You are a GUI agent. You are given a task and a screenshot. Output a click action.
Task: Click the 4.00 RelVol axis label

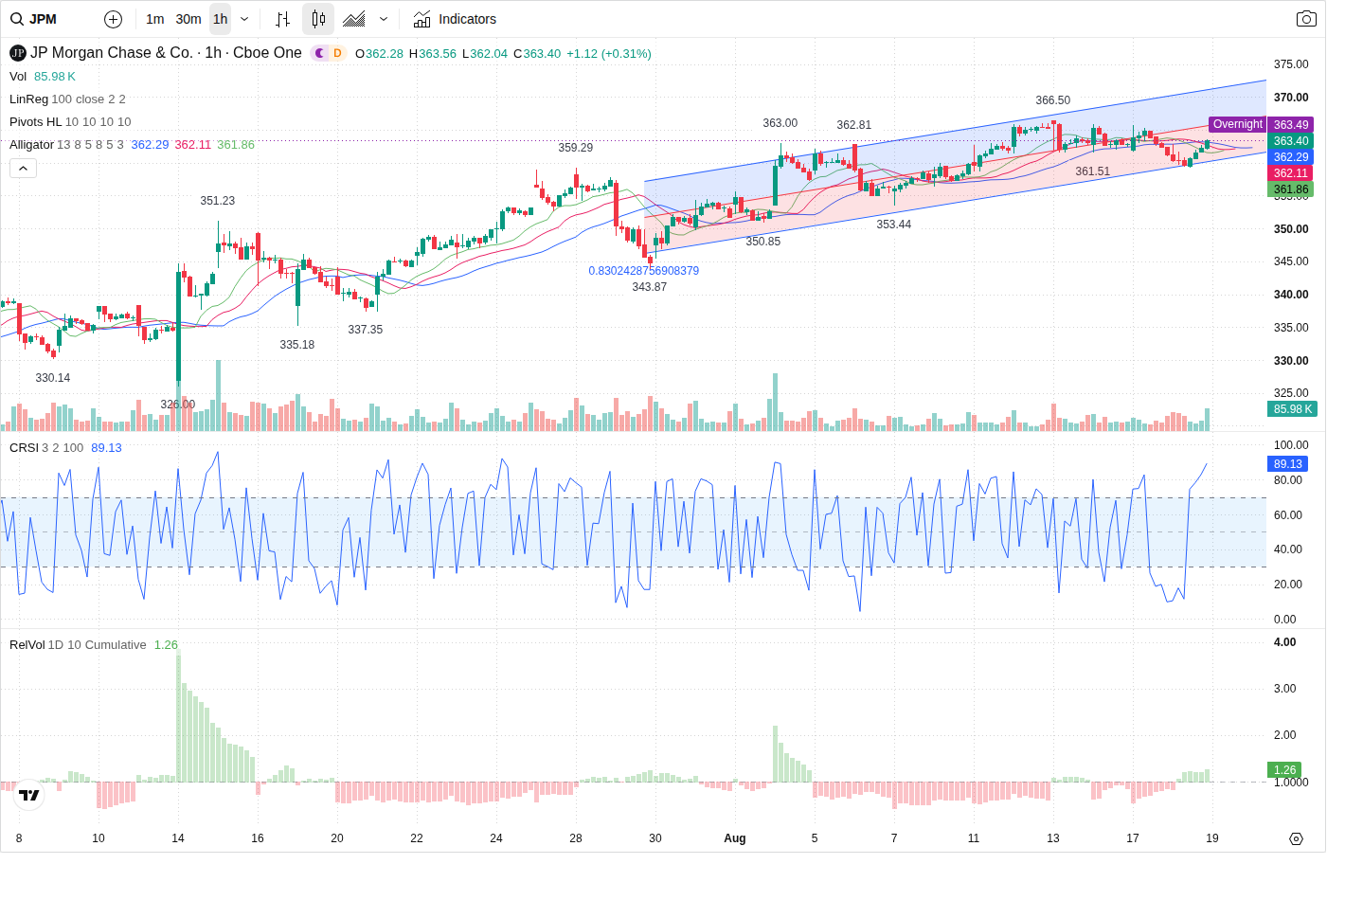click(x=1285, y=642)
